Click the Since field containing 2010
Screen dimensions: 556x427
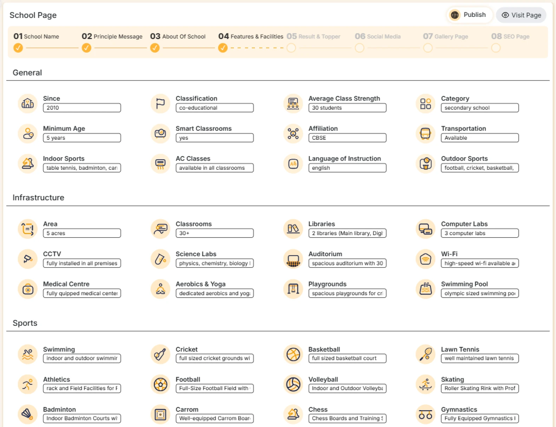coord(82,108)
